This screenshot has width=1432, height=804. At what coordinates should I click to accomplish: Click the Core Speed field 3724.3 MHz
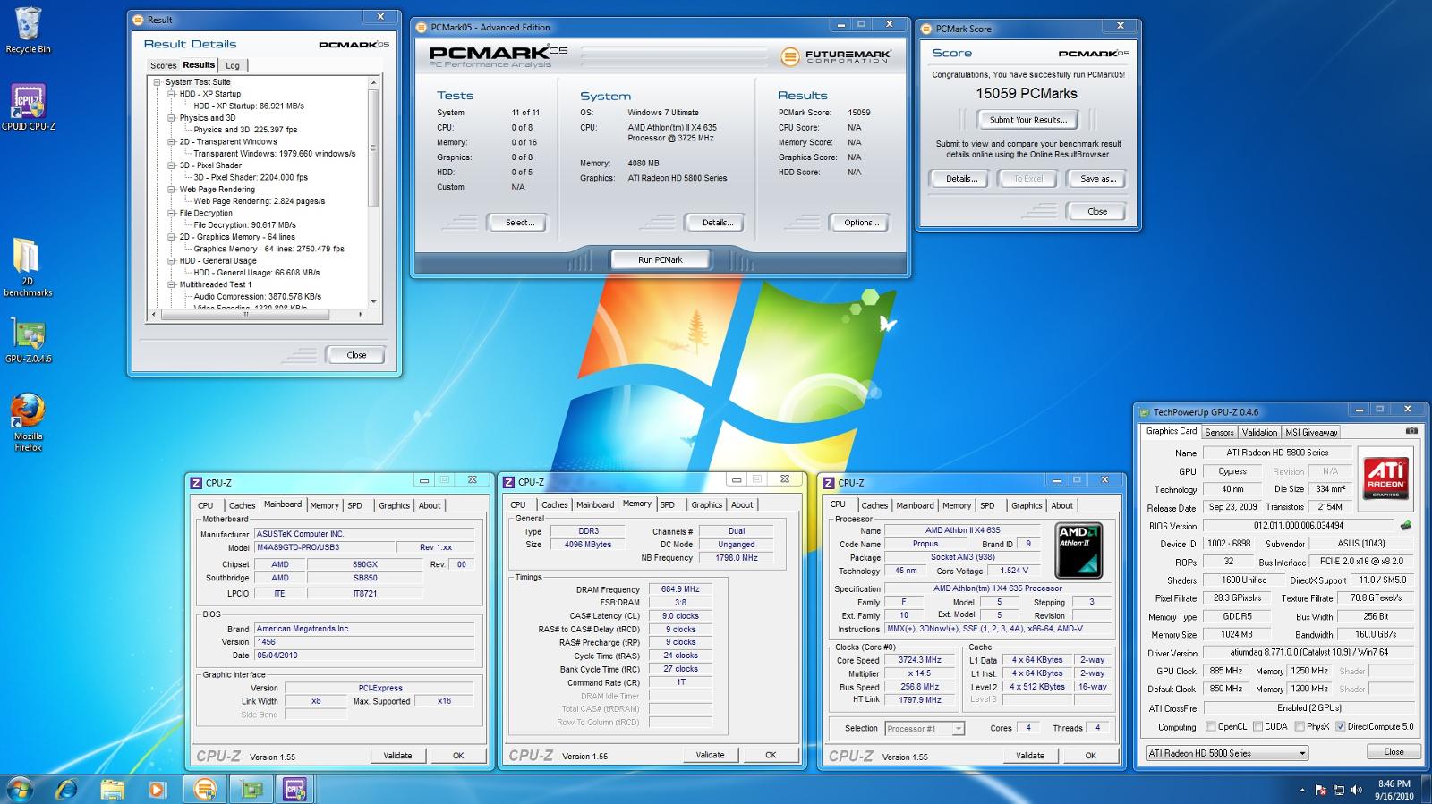(920, 660)
